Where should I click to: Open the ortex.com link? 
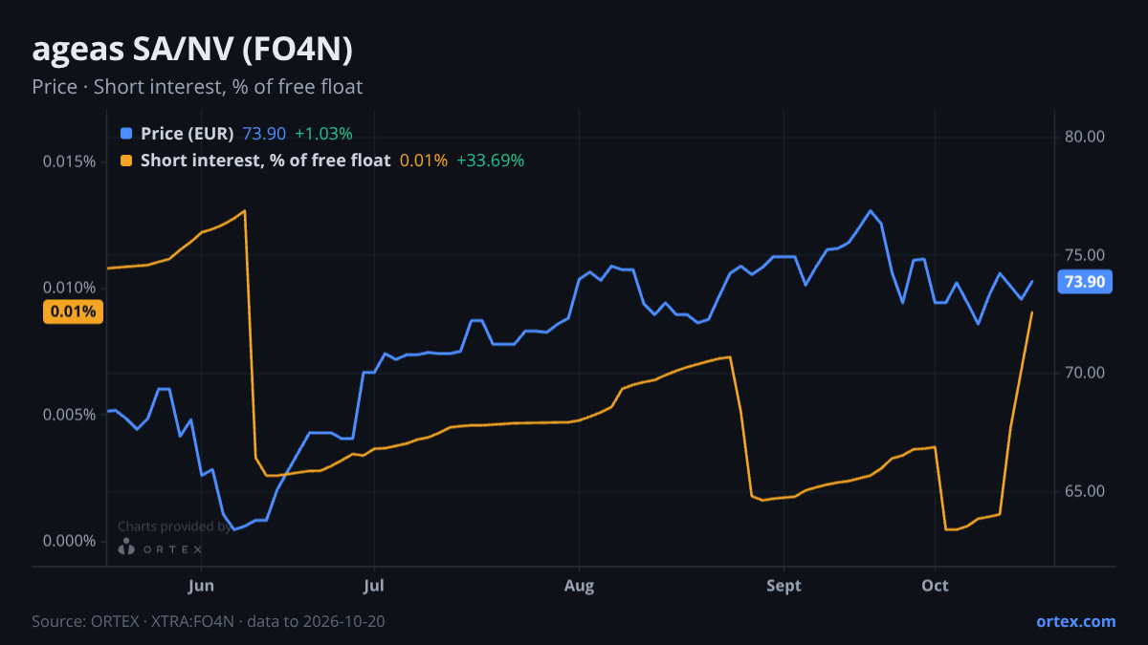pos(1075,621)
